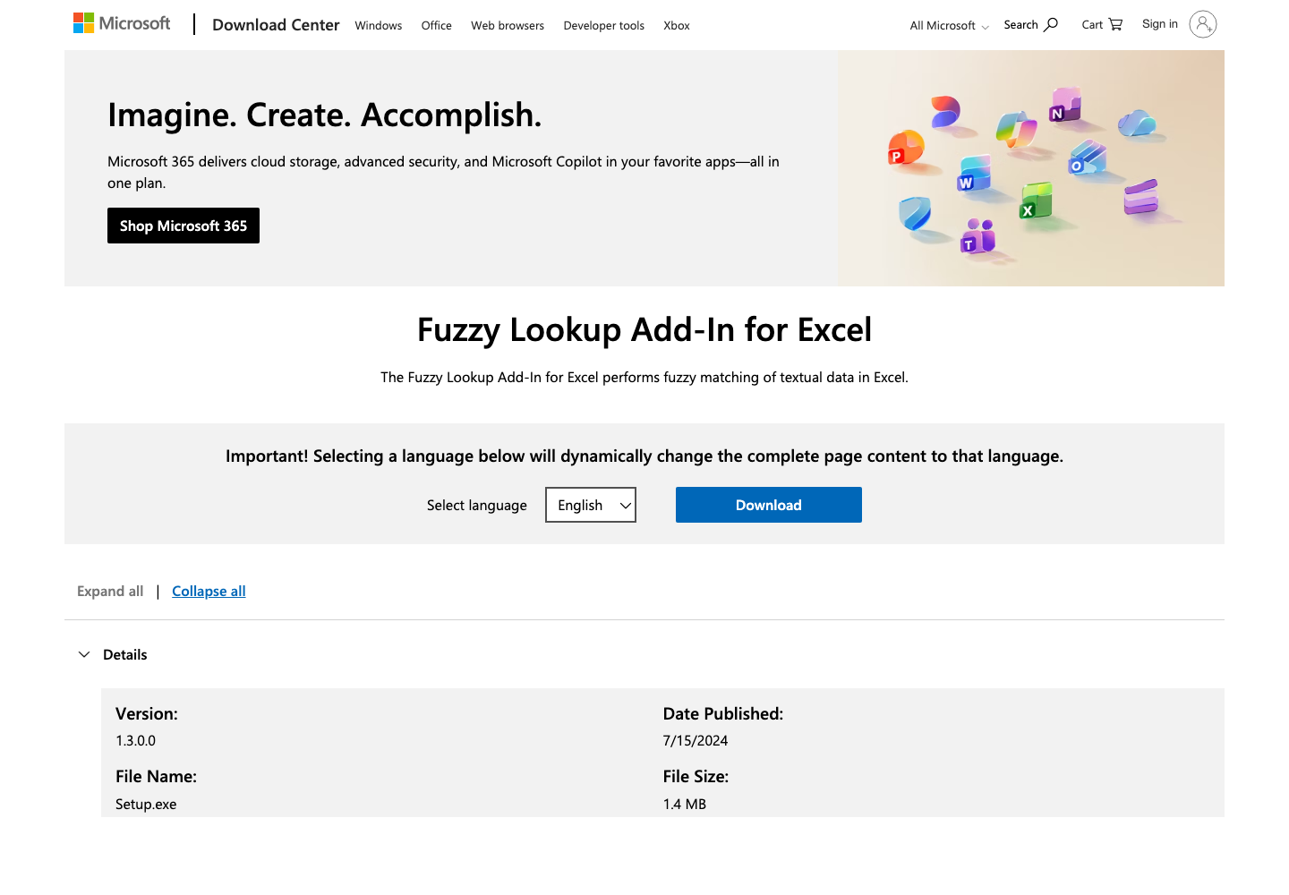Click the purple stacked-bars icon in banner
This screenshot has height=895, width=1289.
[x=1141, y=197]
